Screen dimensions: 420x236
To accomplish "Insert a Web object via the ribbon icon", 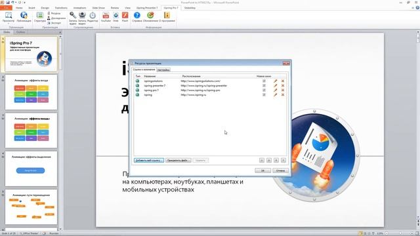I will (x=115, y=17).
